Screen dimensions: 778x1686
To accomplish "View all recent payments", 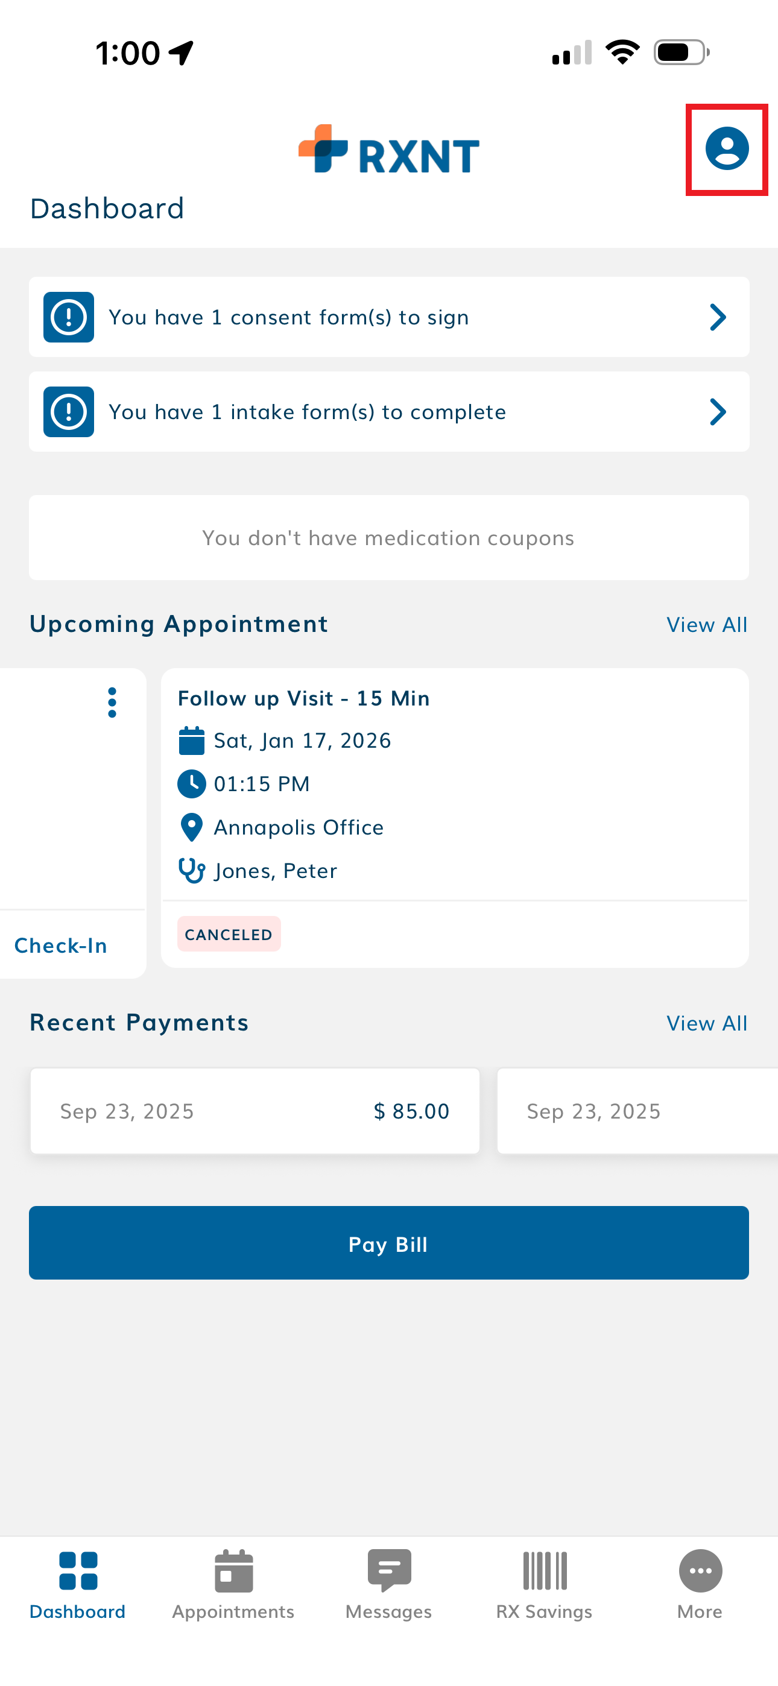I will (707, 1024).
